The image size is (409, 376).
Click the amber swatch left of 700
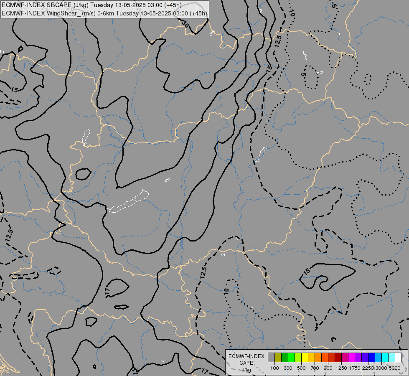(311, 357)
